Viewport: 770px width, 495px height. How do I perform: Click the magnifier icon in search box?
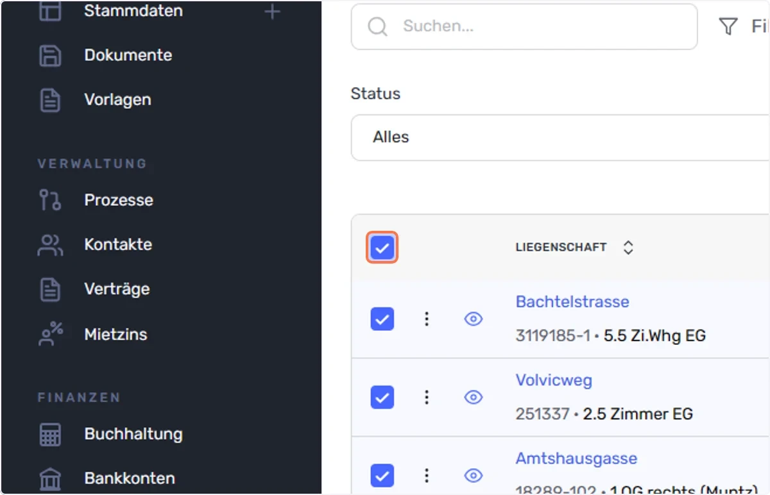377,26
